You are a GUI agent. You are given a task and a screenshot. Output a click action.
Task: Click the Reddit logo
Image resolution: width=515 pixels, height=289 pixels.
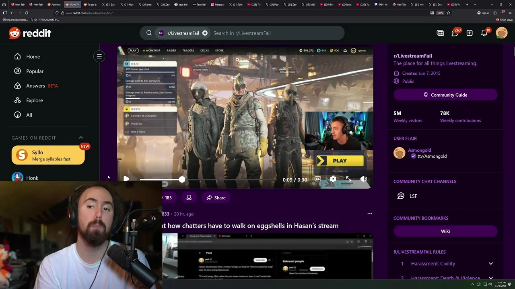coord(30,33)
